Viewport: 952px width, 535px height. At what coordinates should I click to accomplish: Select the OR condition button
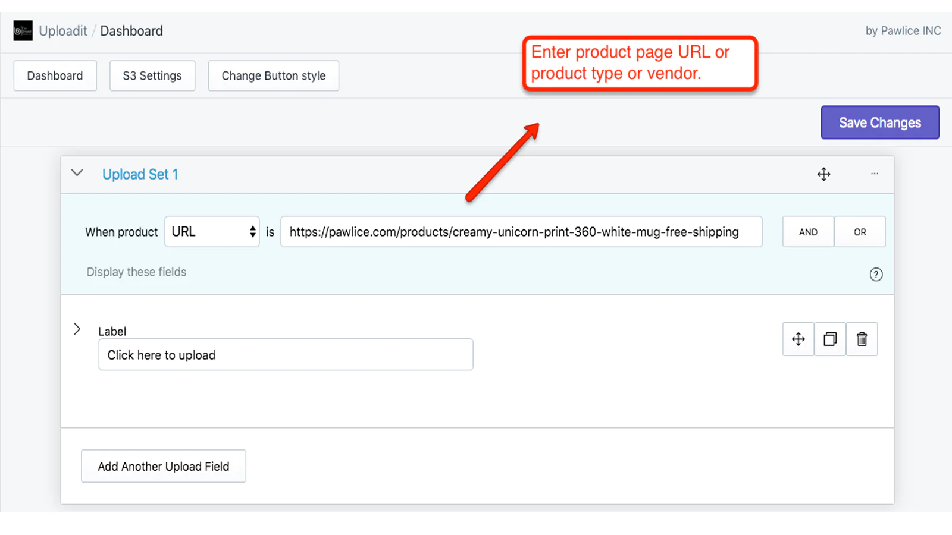tap(860, 232)
